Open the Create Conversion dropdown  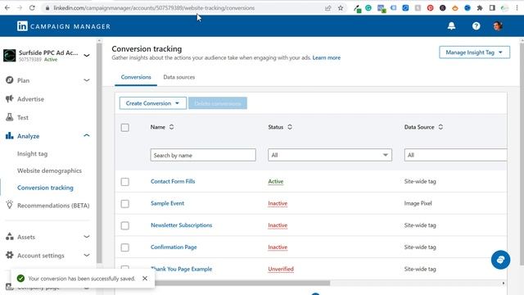[x=153, y=103]
